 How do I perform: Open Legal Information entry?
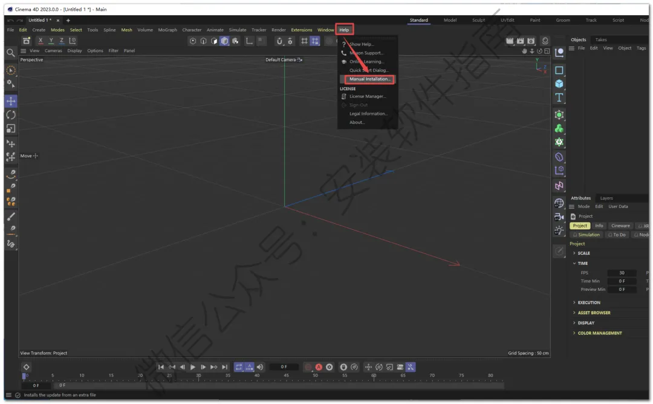pos(368,114)
